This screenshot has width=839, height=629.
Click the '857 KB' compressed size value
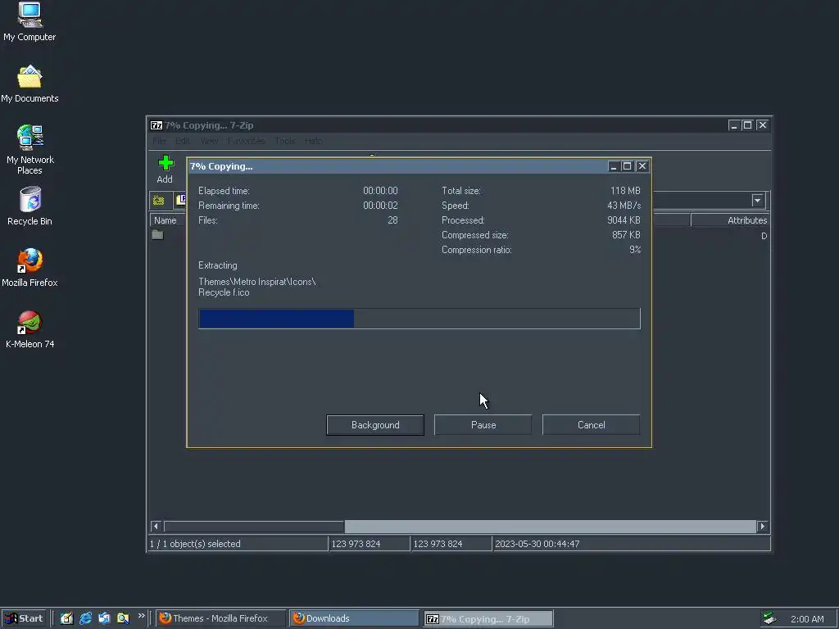[626, 235]
